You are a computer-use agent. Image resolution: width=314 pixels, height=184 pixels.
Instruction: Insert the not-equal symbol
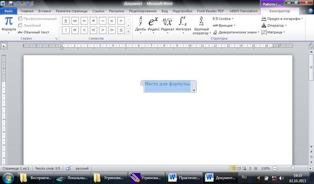click(93, 21)
